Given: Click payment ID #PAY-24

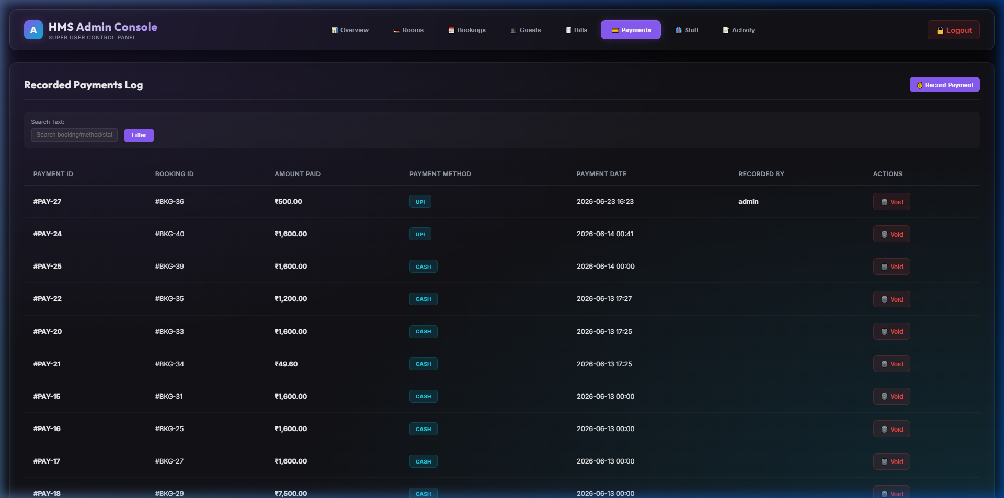Looking at the screenshot, I should (x=47, y=234).
